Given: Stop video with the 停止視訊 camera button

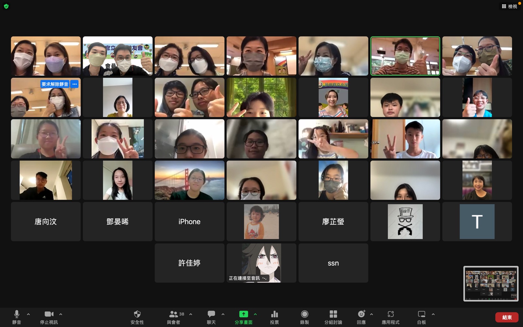Looking at the screenshot, I should pyautogui.click(x=49, y=314).
